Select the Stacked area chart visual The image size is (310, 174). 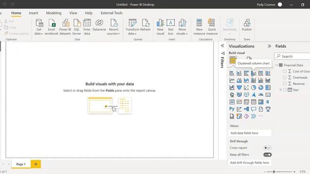click(247, 81)
